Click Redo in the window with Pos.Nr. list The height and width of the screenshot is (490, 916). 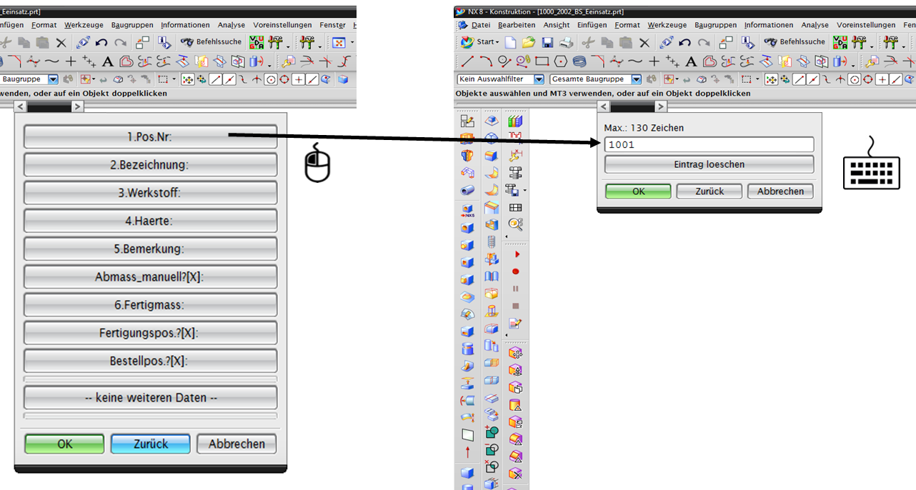(x=121, y=42)
